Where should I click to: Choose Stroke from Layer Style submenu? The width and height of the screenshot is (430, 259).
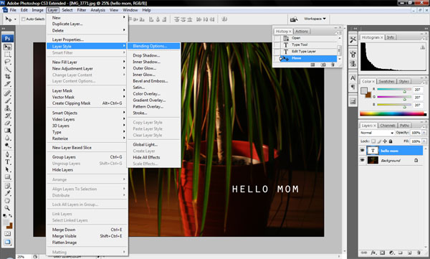coord(154,113)
